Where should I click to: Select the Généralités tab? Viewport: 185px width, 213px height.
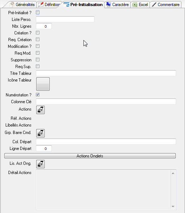22,5
